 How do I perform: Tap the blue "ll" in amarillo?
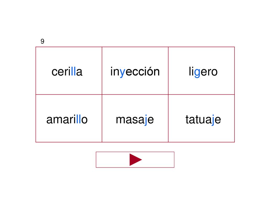[79, 119]
